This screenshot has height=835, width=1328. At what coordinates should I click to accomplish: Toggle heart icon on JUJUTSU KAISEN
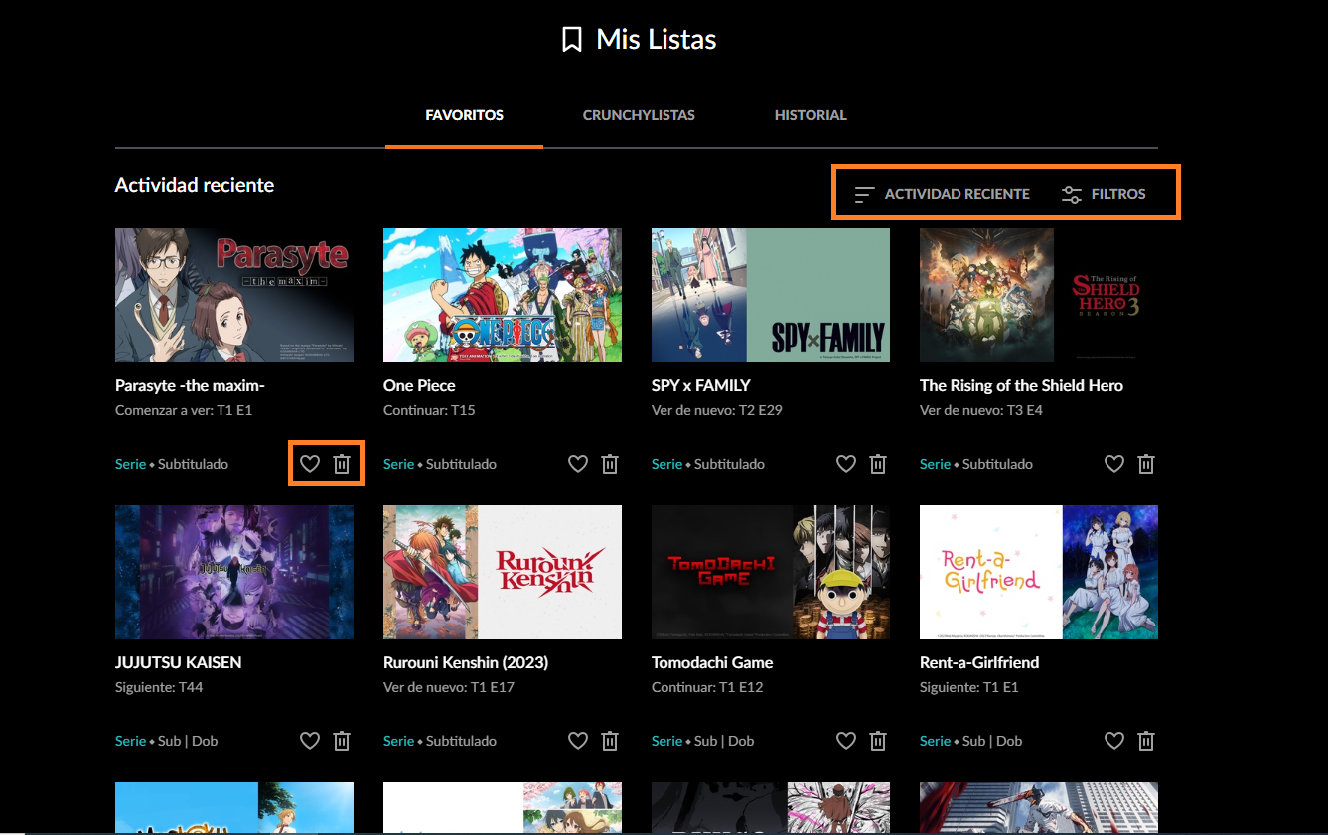310,741
